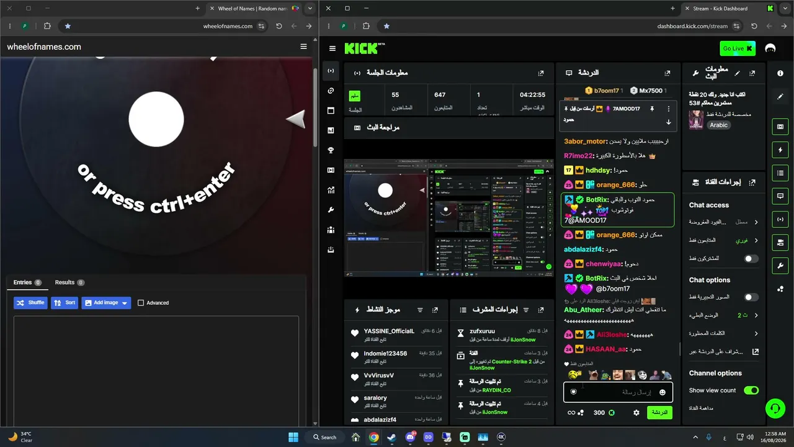The height and width of the screenshot is (447, 794).
Task: Pop out the activity feed panel
Action: pyautogui.click(x=435, y=310)
